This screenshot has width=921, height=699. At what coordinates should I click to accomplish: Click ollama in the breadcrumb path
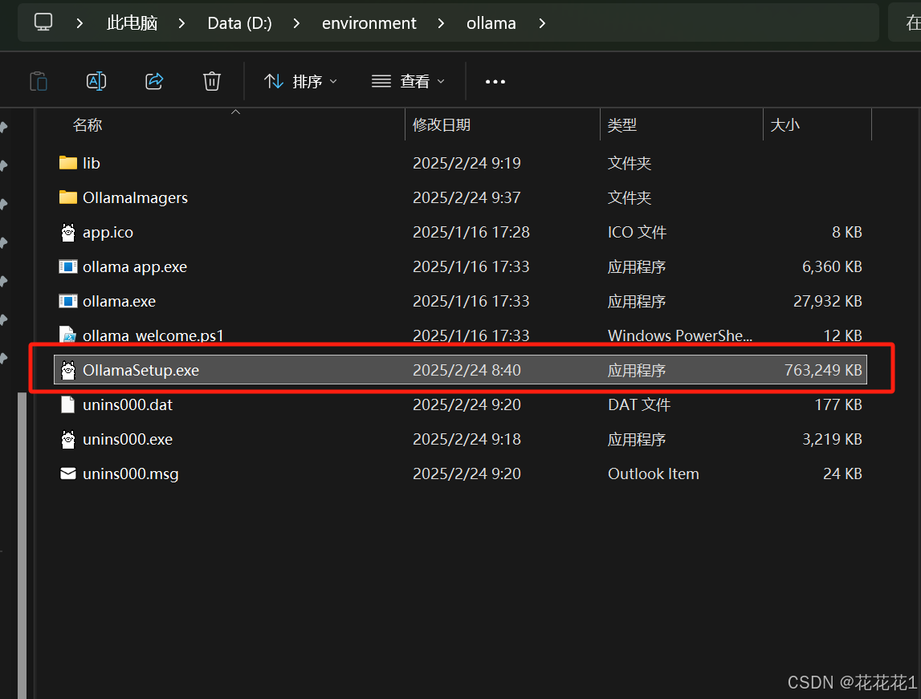[491, 23]
